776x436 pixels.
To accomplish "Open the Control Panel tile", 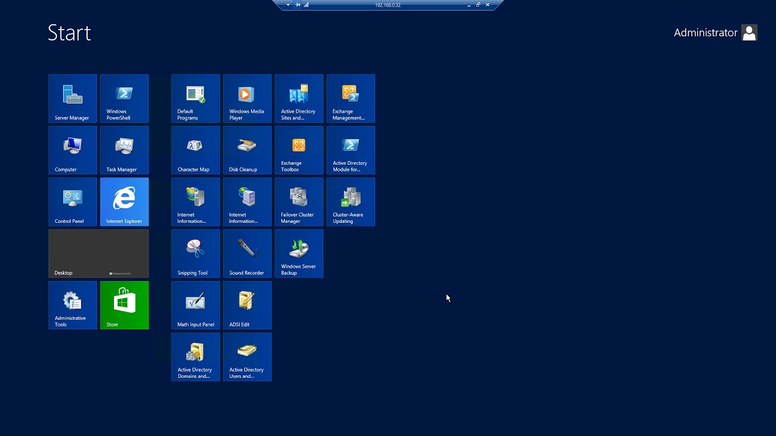I will point(73,202).
